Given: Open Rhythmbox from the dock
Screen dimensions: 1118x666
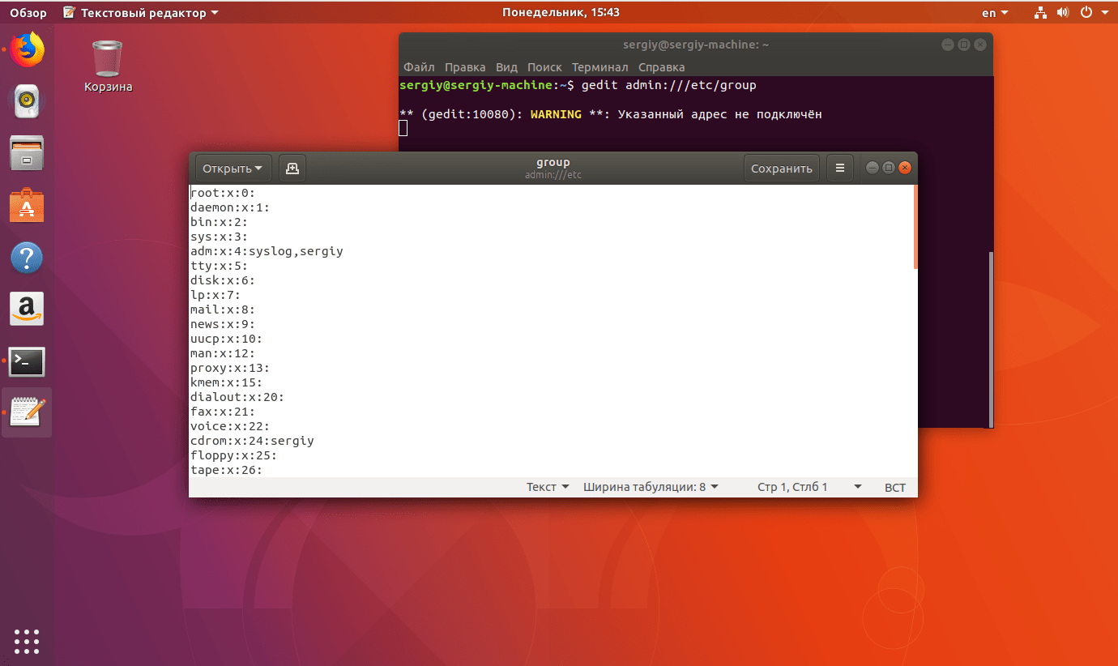Looking at the screenshot, I should 27,100.
